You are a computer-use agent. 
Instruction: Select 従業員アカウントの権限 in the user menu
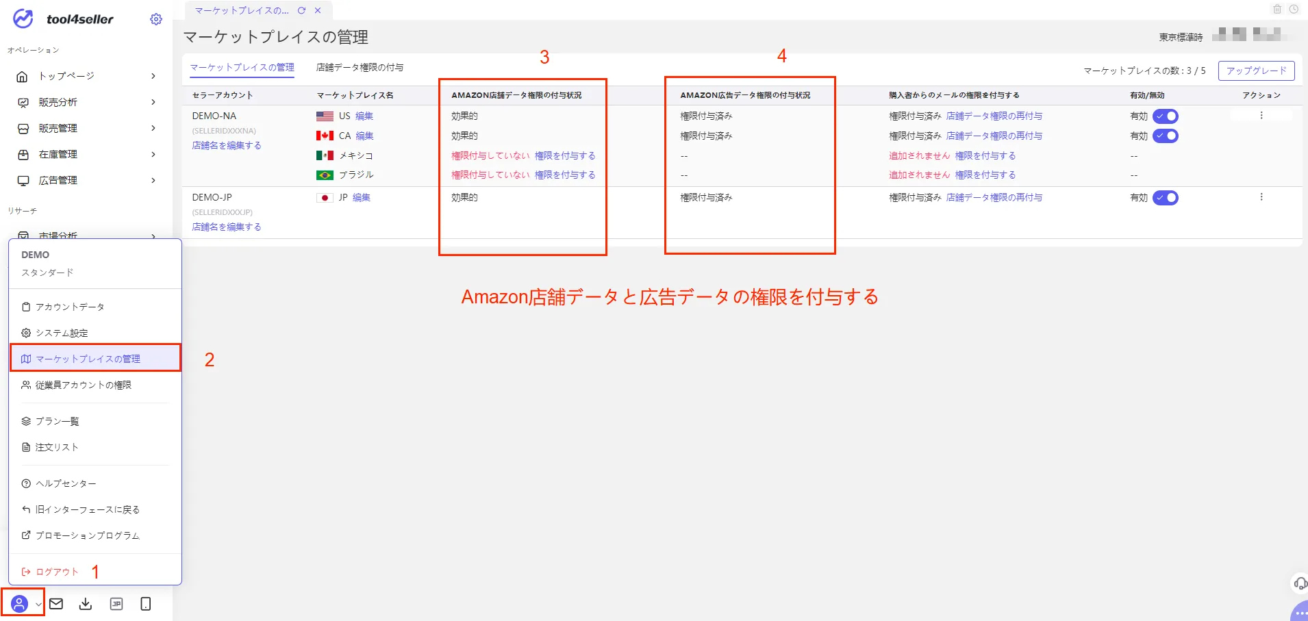[95, 385]
